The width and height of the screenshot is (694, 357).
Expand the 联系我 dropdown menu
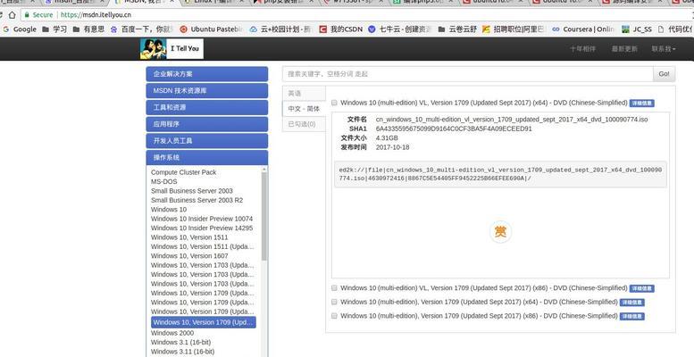click(663, 49)
